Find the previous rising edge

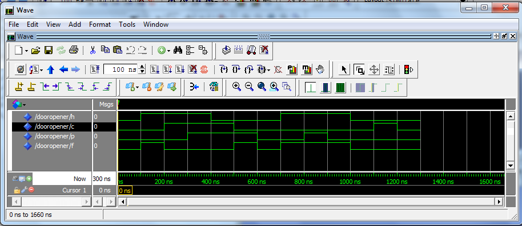(x=95, y=87)
